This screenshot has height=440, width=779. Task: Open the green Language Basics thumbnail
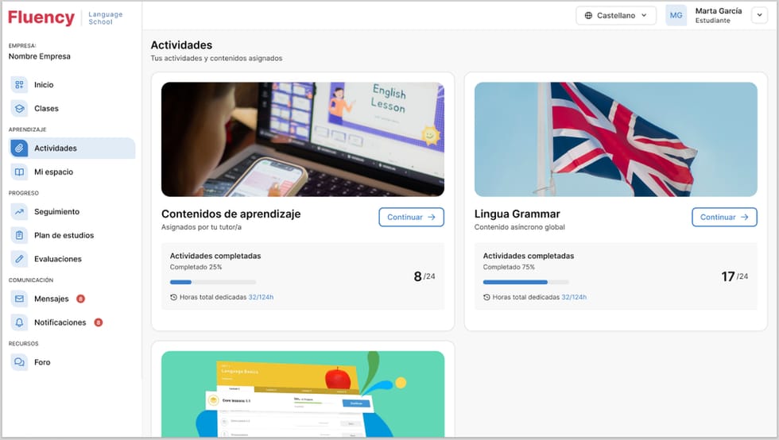303,394
